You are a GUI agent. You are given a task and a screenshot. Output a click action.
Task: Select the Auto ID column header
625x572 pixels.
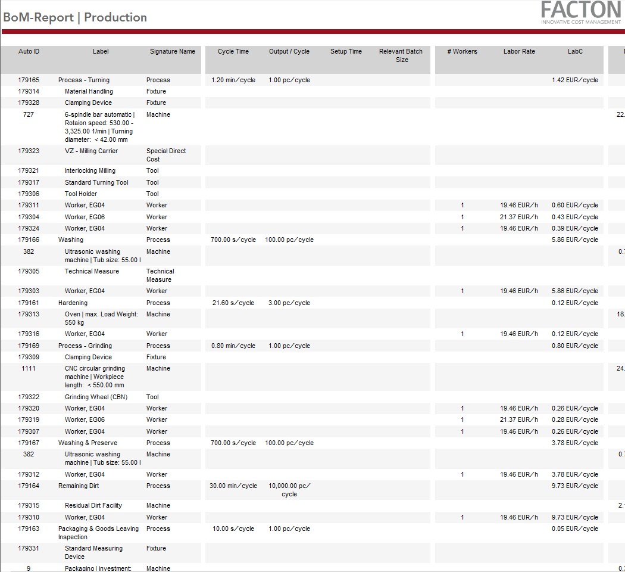(29, 52)
